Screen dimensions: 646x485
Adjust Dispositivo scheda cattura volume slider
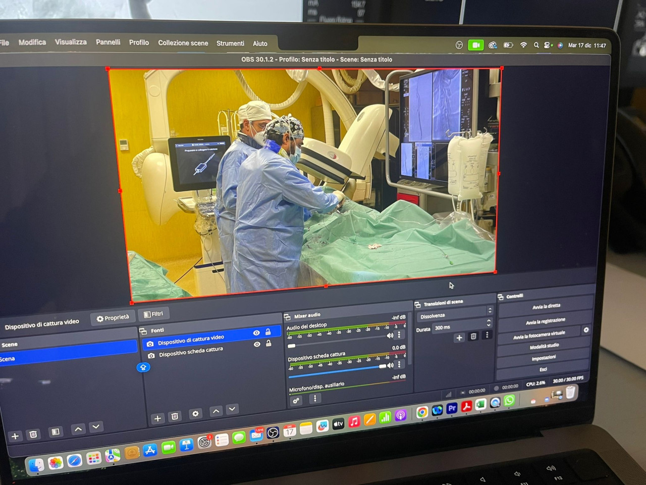(x=383, y=366)
